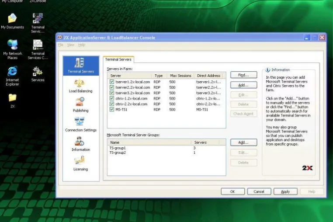Select the TS-group1 row
This screenshot has width=333, height=222.
click(166, 148)
